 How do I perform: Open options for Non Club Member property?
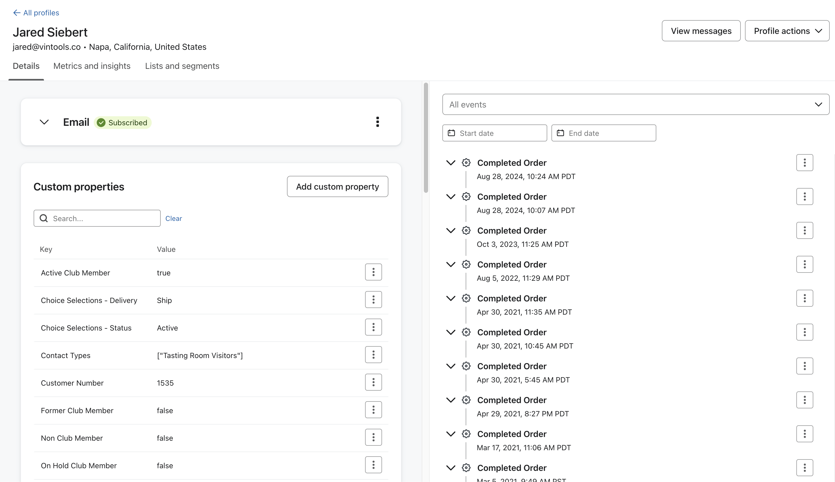(x=373, y=437)
